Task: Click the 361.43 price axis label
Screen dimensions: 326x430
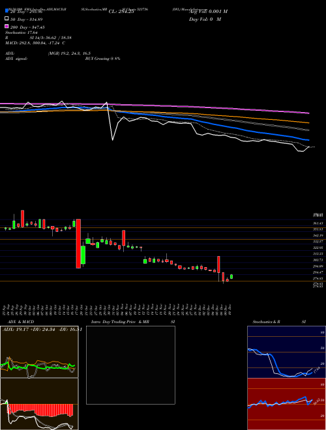Action: coord(318,223)
